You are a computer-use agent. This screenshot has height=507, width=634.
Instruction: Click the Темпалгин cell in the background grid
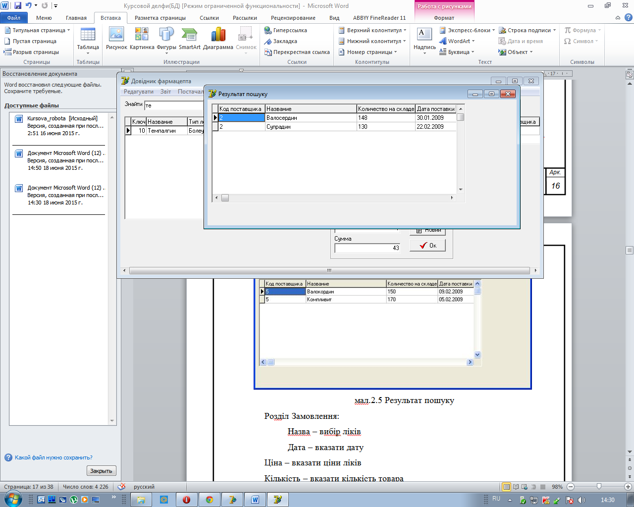[166, 131]
